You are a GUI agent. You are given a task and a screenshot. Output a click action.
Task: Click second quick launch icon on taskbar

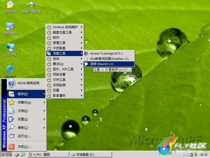tap(23, 155)
